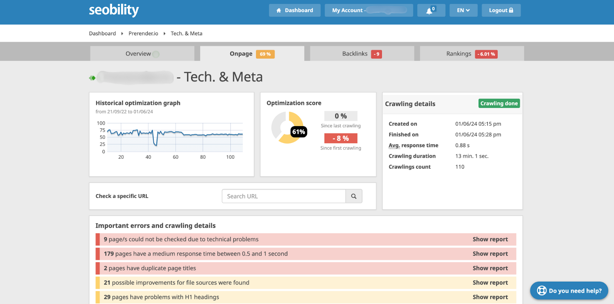Click the -9 badge on Backlinks tab
This screenshot has width=614, height=304.
coord(376,54)
